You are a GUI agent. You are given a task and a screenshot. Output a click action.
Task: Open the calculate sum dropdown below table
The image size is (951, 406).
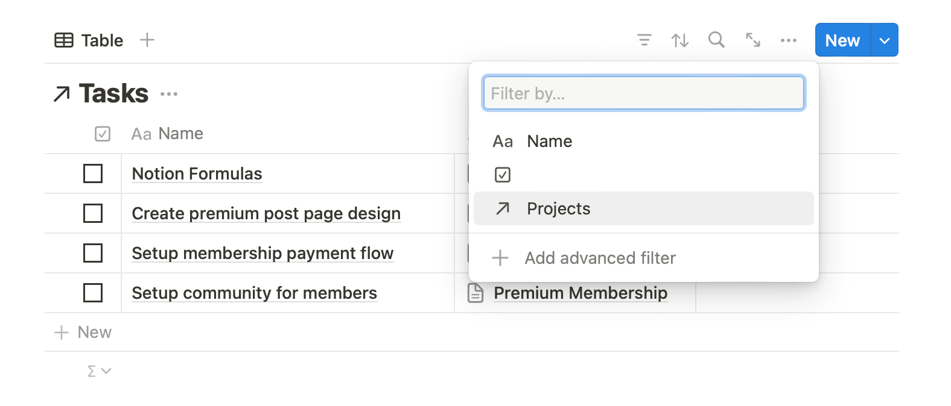click(99, 371)
